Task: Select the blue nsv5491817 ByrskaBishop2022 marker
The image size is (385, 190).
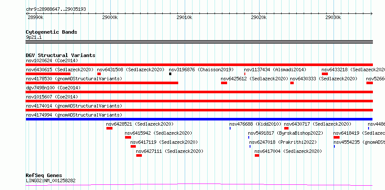Action: [249, 137]
